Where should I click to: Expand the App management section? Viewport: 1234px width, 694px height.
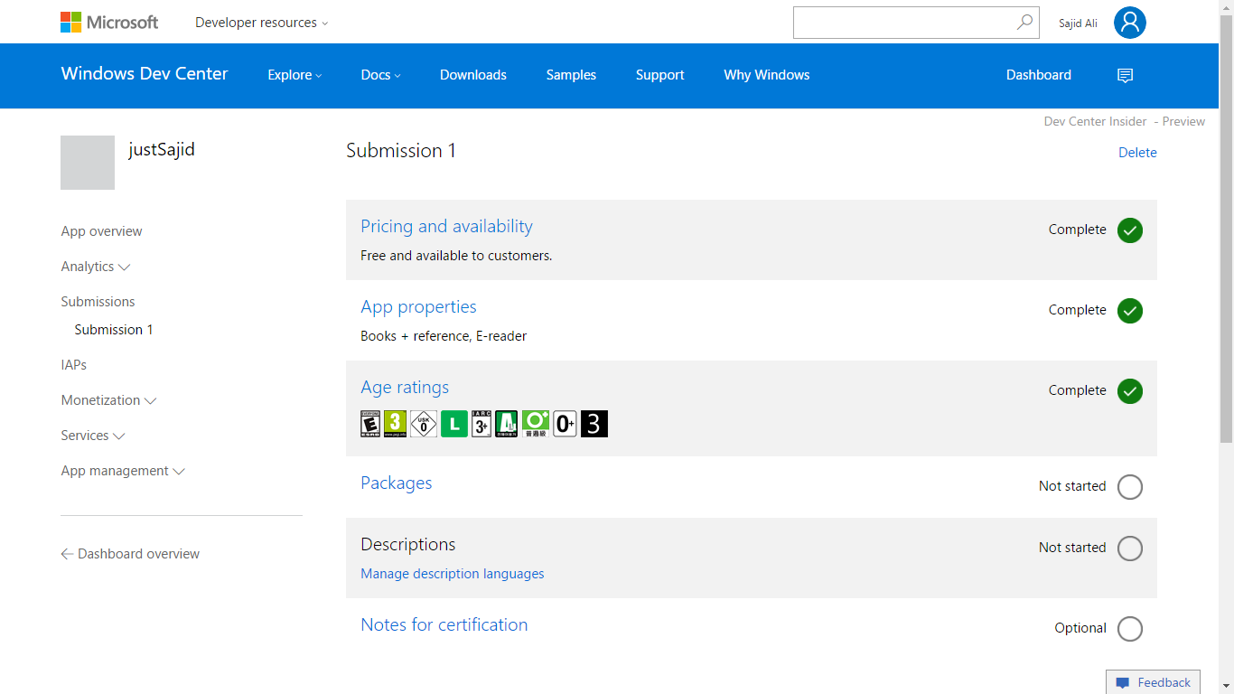pyautogui.click(x=123, y=471)
